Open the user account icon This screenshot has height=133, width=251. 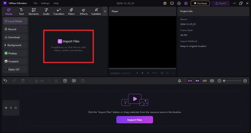pos(186,3)
